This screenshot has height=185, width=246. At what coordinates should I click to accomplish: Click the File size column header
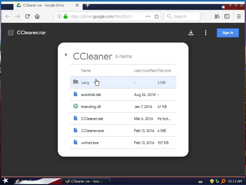pos(164,71)
